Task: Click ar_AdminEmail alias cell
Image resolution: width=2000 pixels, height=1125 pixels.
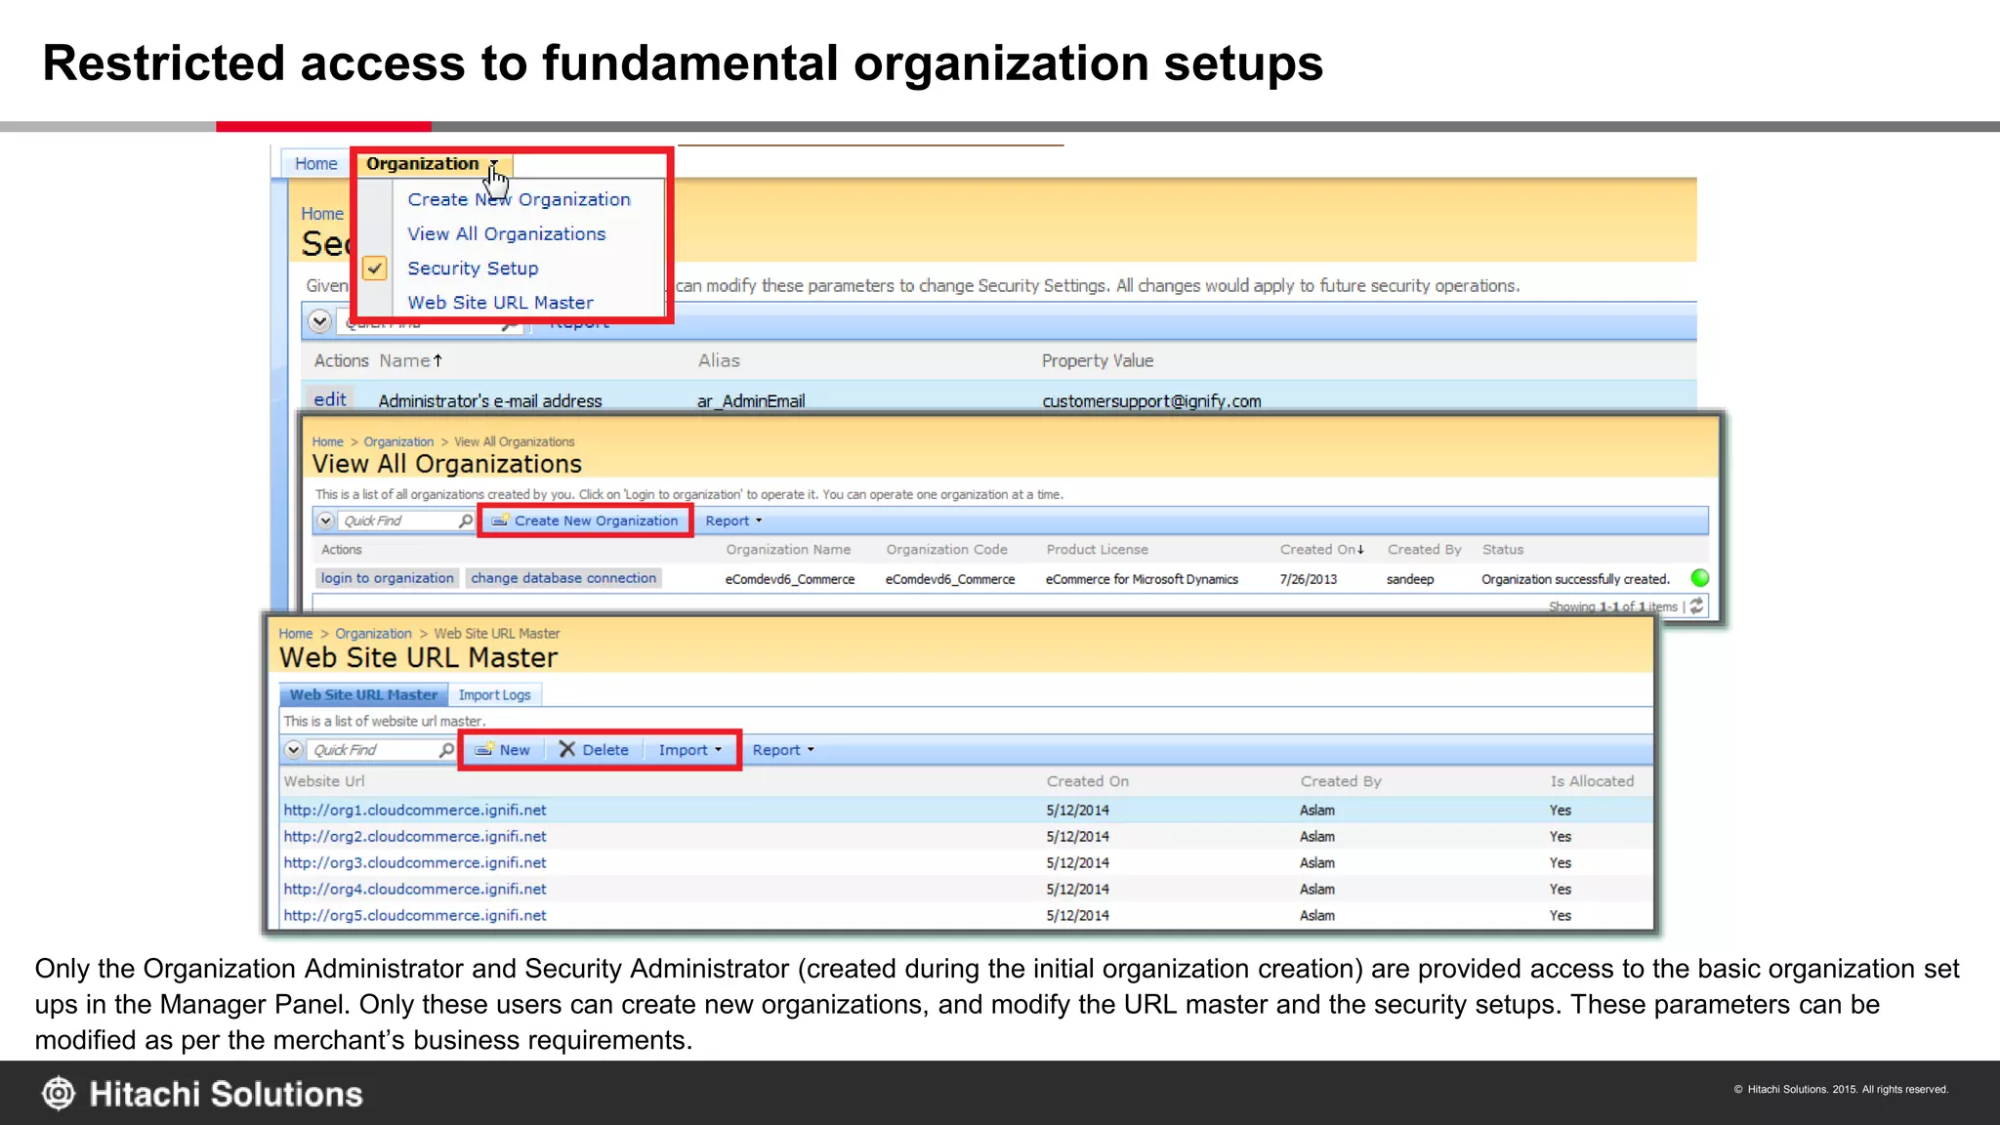Action: coord(751,401)
